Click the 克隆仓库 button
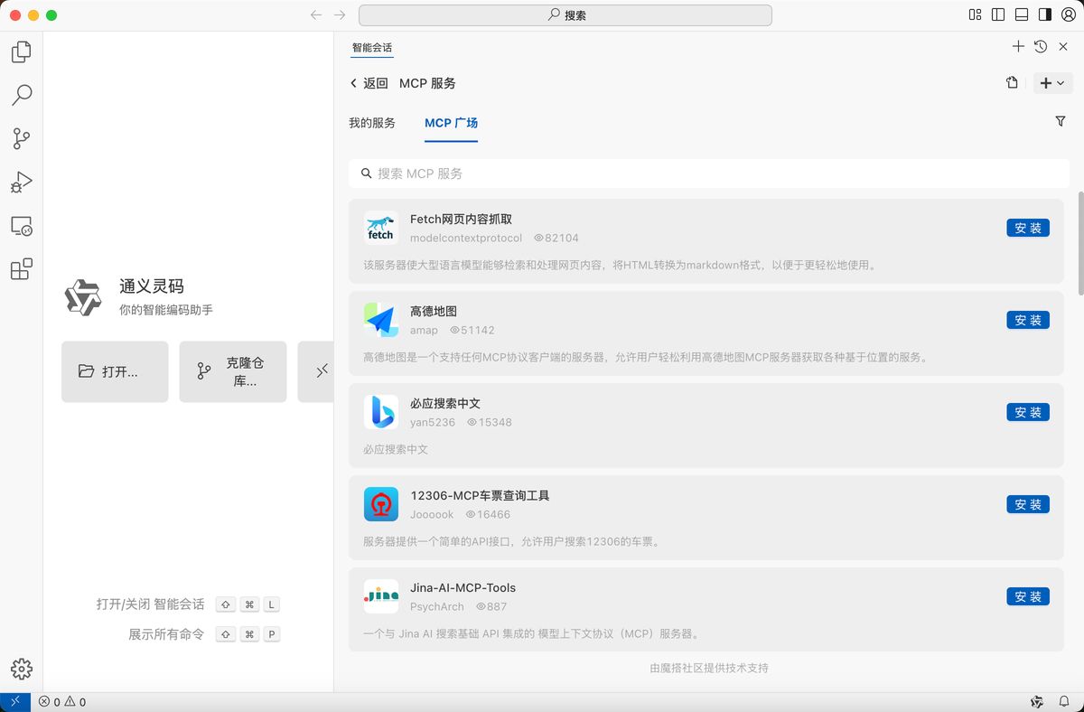The width and height of the screenshot is (1084, 712). click(x=233, y=371)
